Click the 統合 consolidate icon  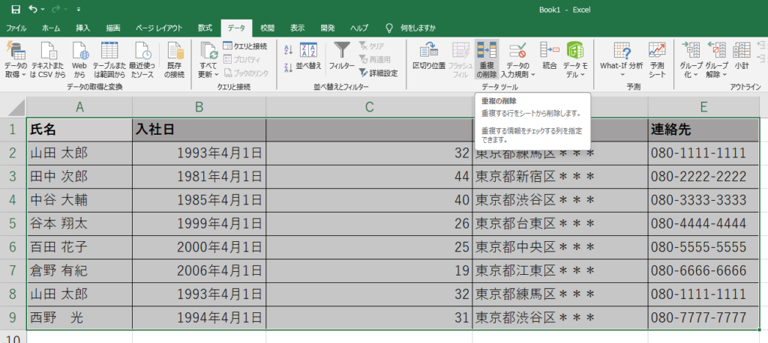click(549, 51)
